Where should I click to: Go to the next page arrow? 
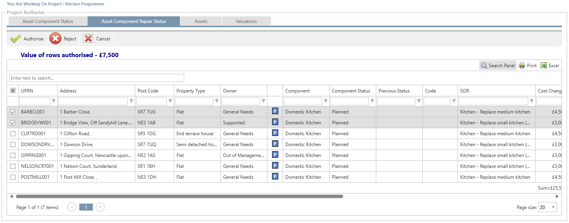click(x=100, y=207)
